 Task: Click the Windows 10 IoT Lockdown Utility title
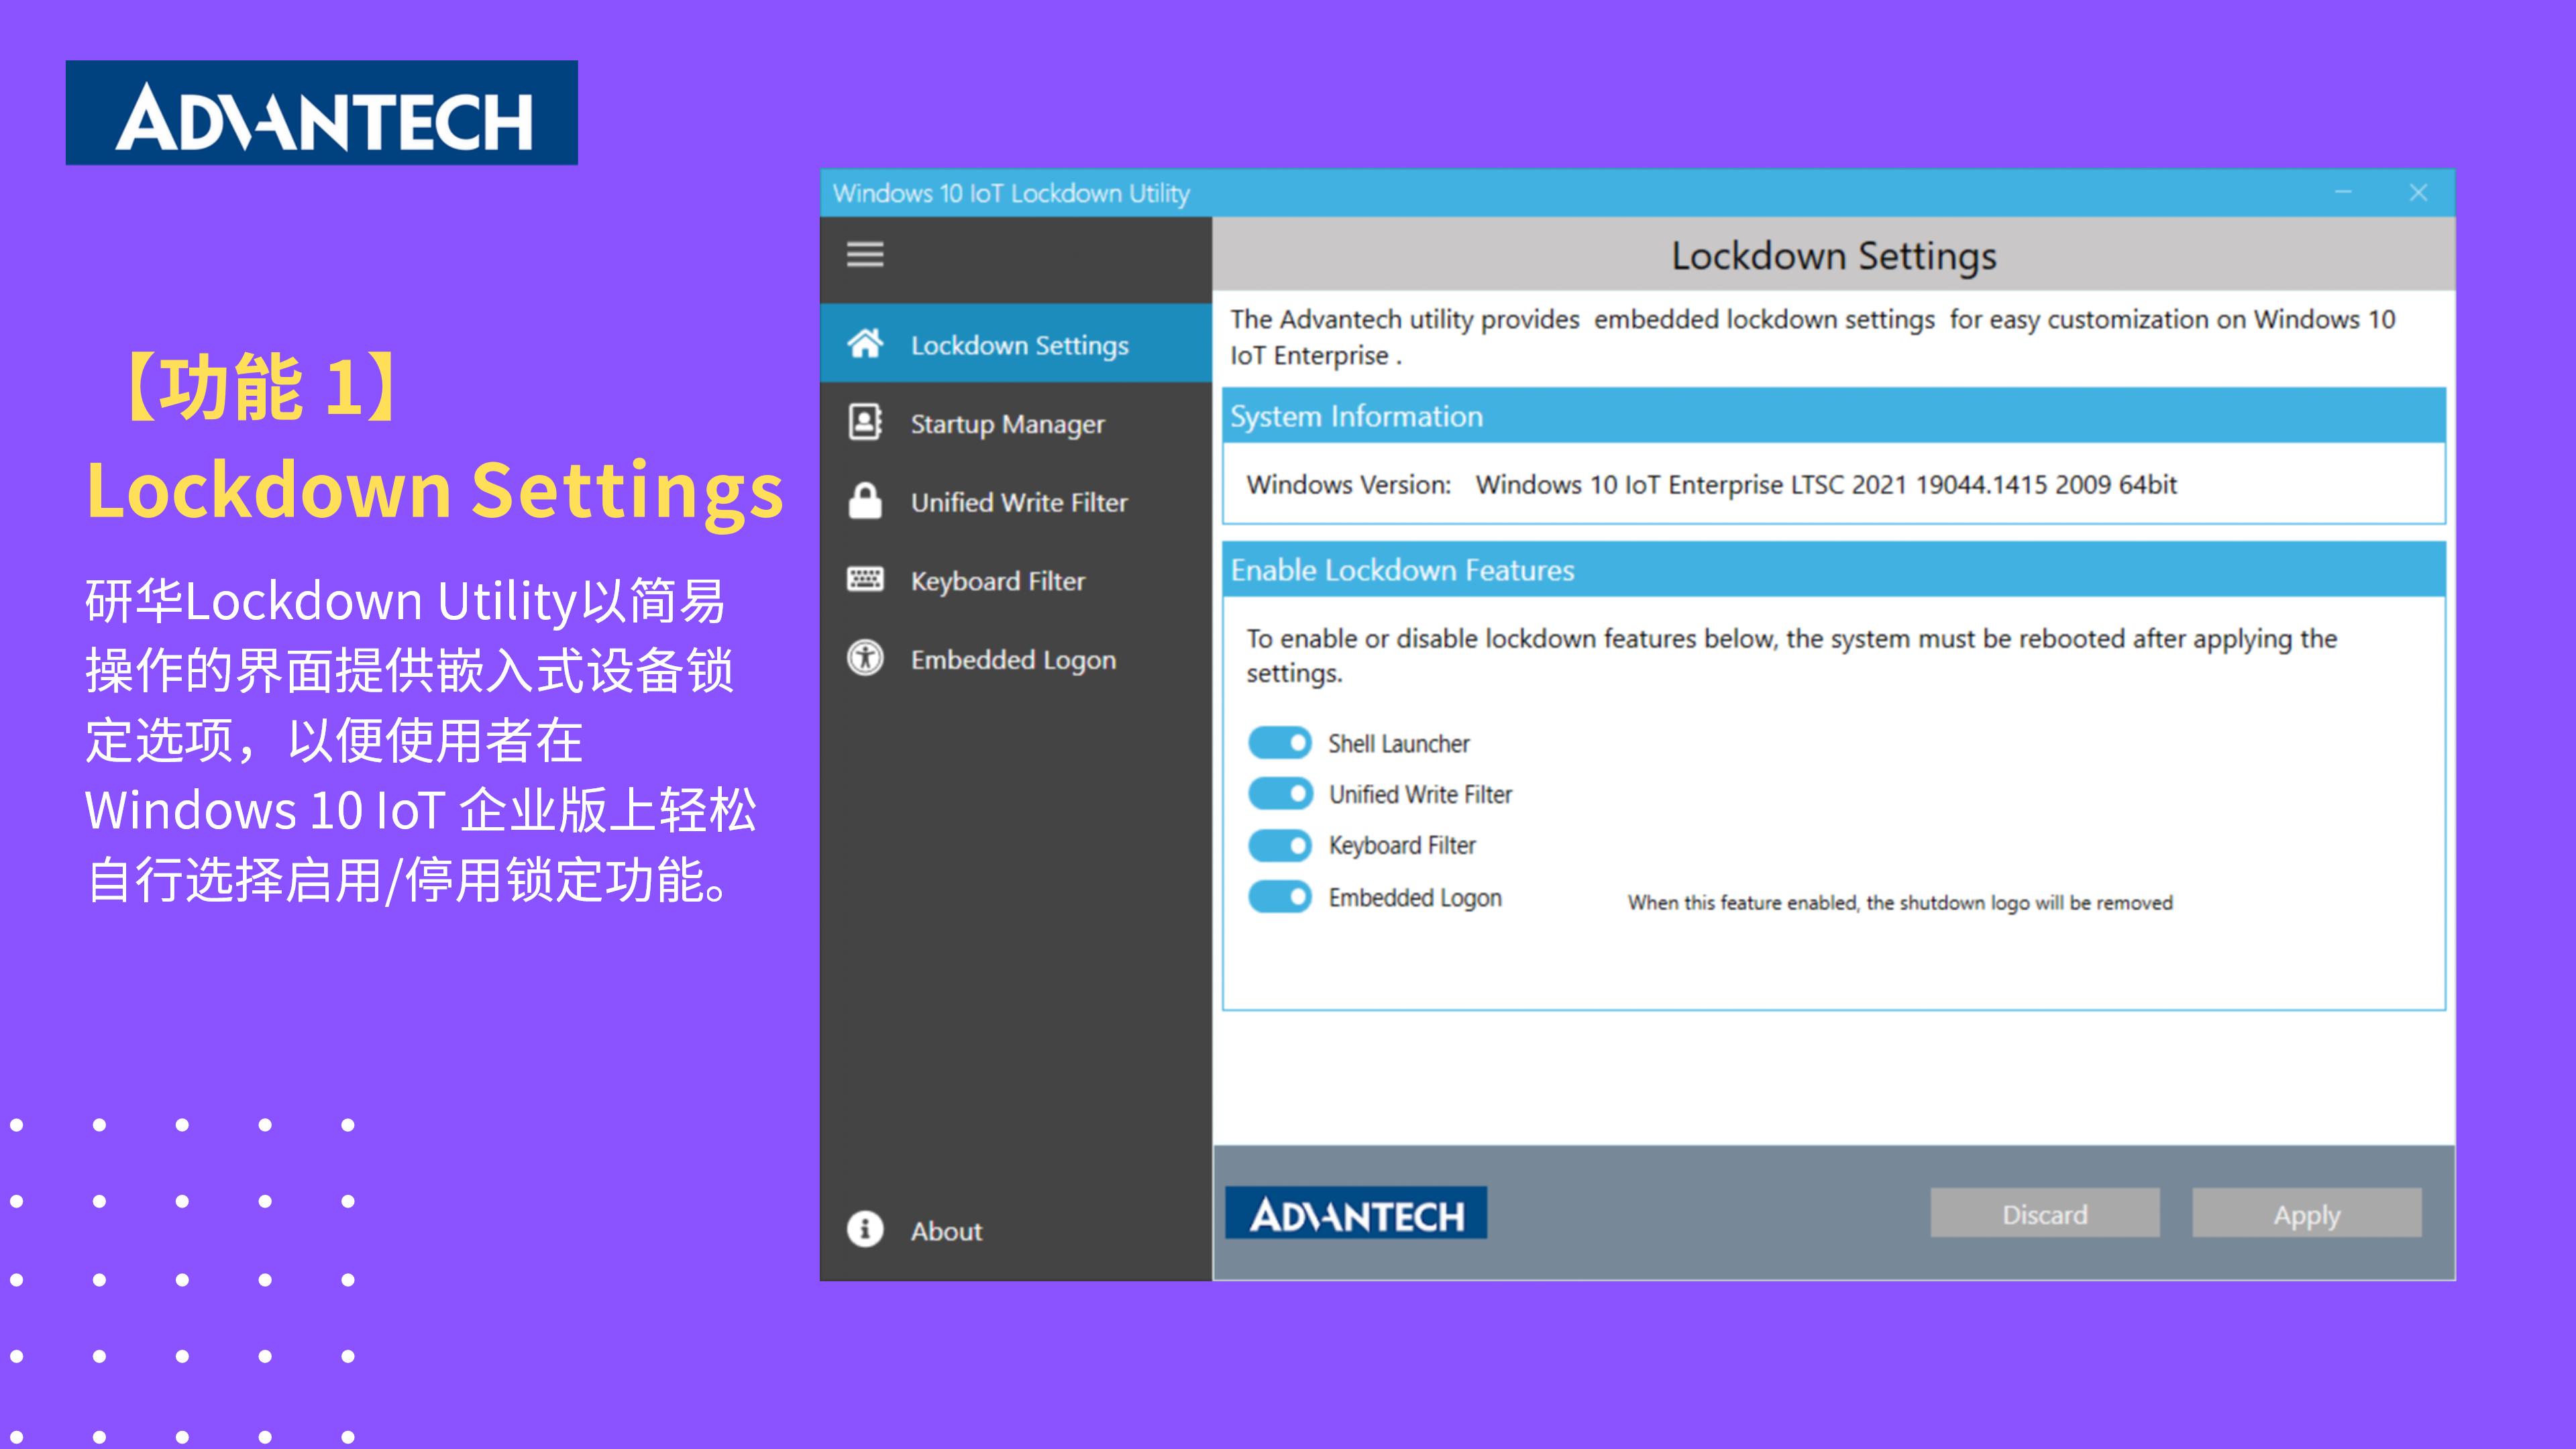(x=1011, y=193)
